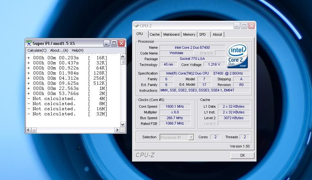The image size is (312, 180).
Task: Open the Mainboard tab
Action: pyautogui.click(x=171, y=34)
